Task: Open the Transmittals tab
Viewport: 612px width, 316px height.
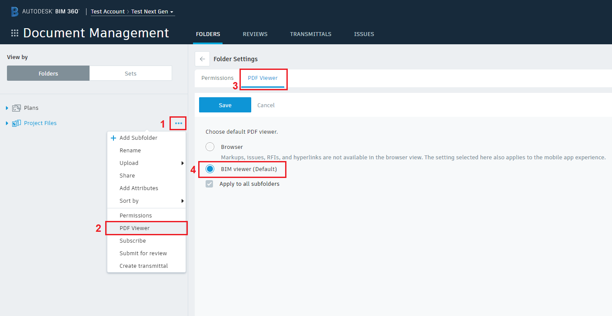Action: pos(311,34)
